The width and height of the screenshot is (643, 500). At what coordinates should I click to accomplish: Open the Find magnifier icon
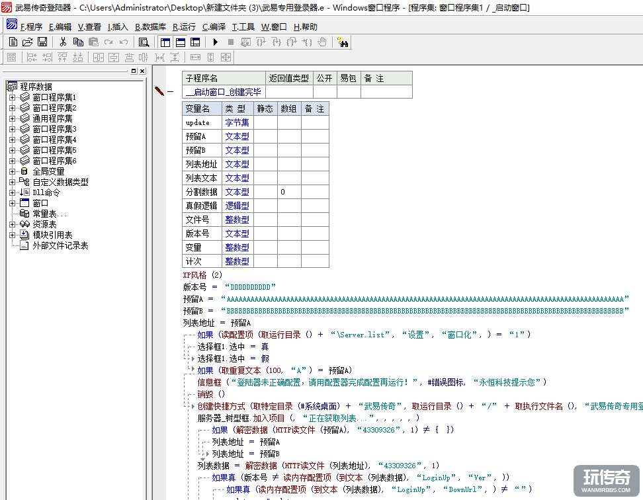click(144, 42)
